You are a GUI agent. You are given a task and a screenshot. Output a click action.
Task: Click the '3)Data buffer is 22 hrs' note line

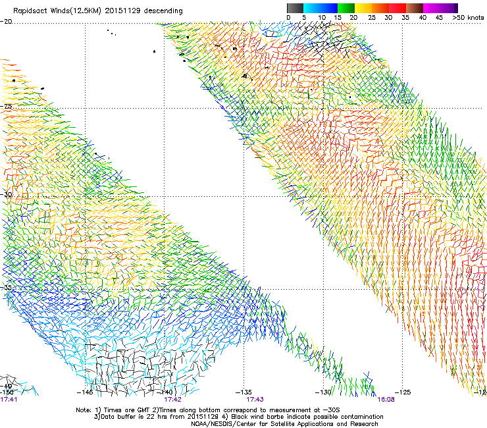[238, 417]
